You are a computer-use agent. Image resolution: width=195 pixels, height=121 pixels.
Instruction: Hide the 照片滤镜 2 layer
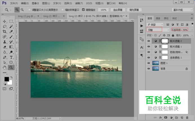click(x=149, y=41)
